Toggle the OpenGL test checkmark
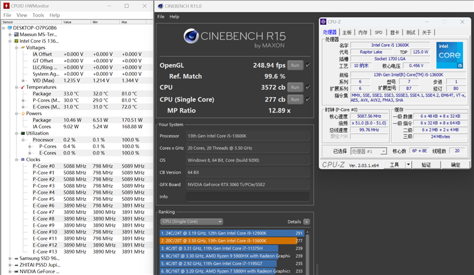This screenshot has height=275, width=474. pos(308,65)
